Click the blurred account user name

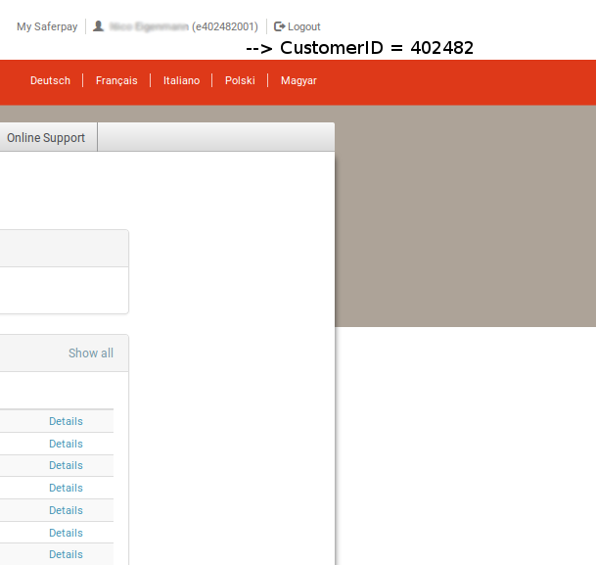(149, 26)
